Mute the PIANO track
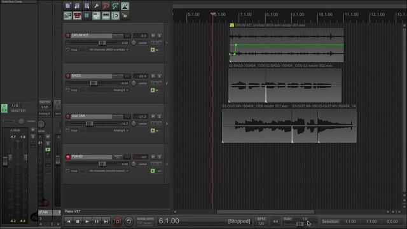407x229 pixels. [153, 157]
